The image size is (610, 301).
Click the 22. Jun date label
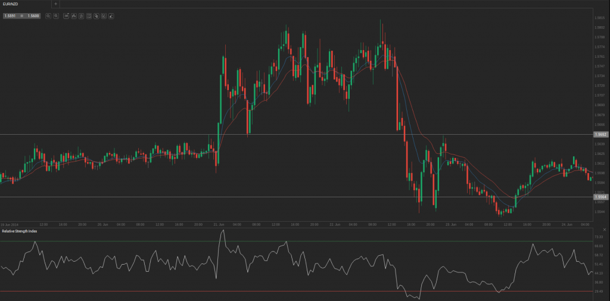(x=335, y=225)
